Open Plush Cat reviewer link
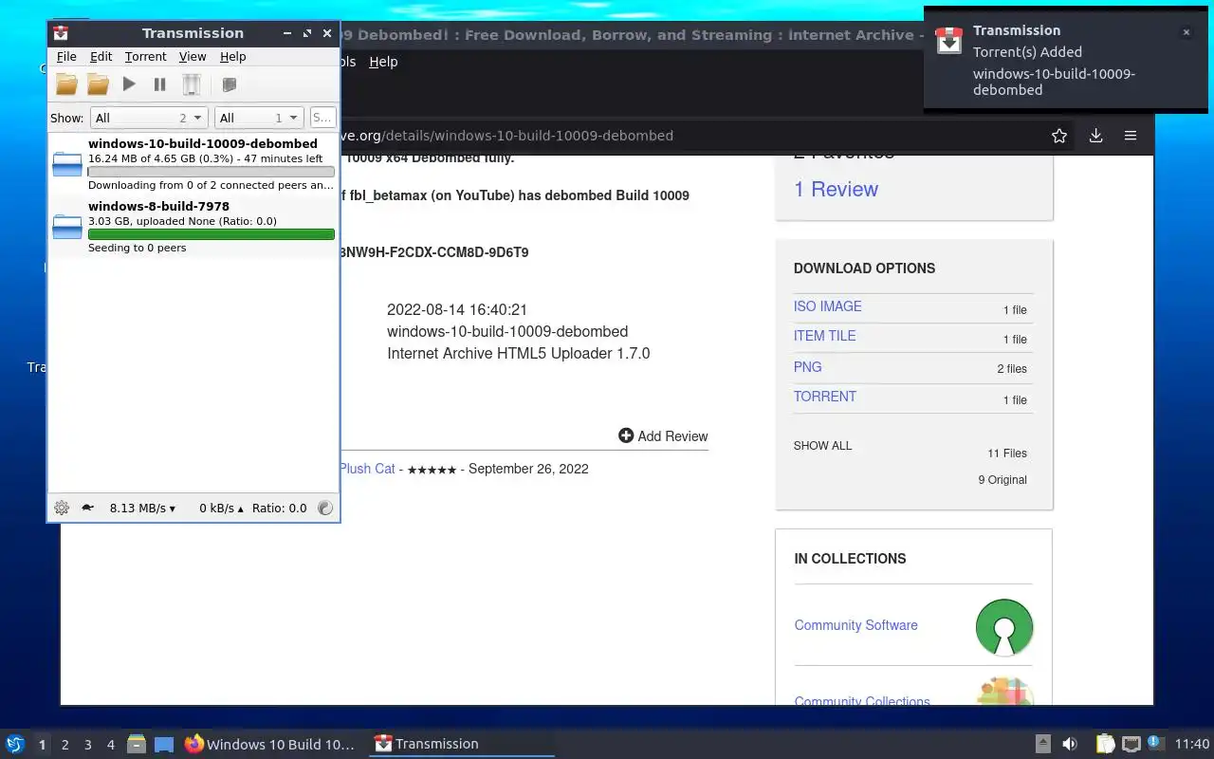Image resolution: width=1214 pixels, height=759 pixels. [367, 469]
